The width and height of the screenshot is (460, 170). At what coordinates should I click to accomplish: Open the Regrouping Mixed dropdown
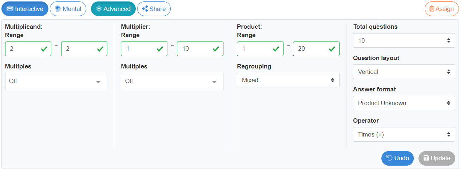coord(288,80)
